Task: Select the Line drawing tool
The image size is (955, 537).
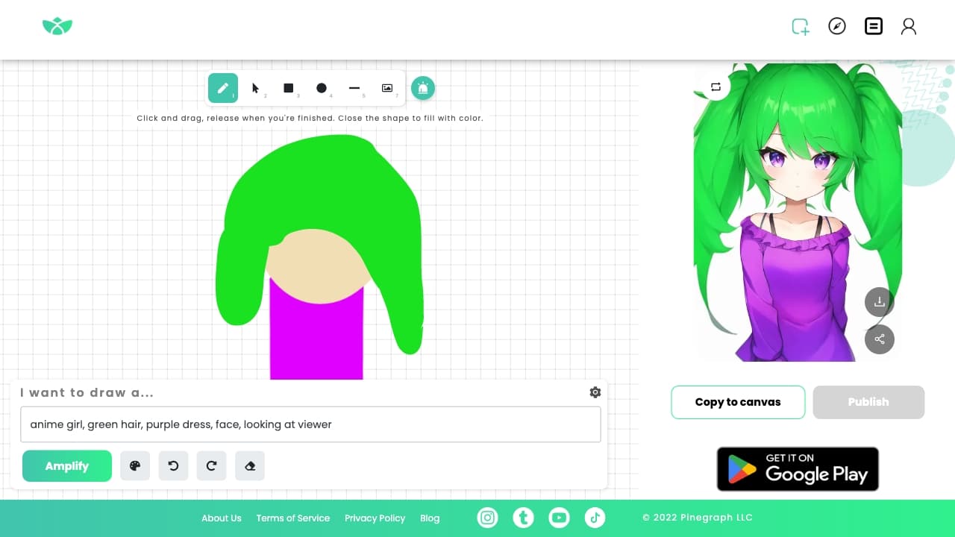Action: 354,88
